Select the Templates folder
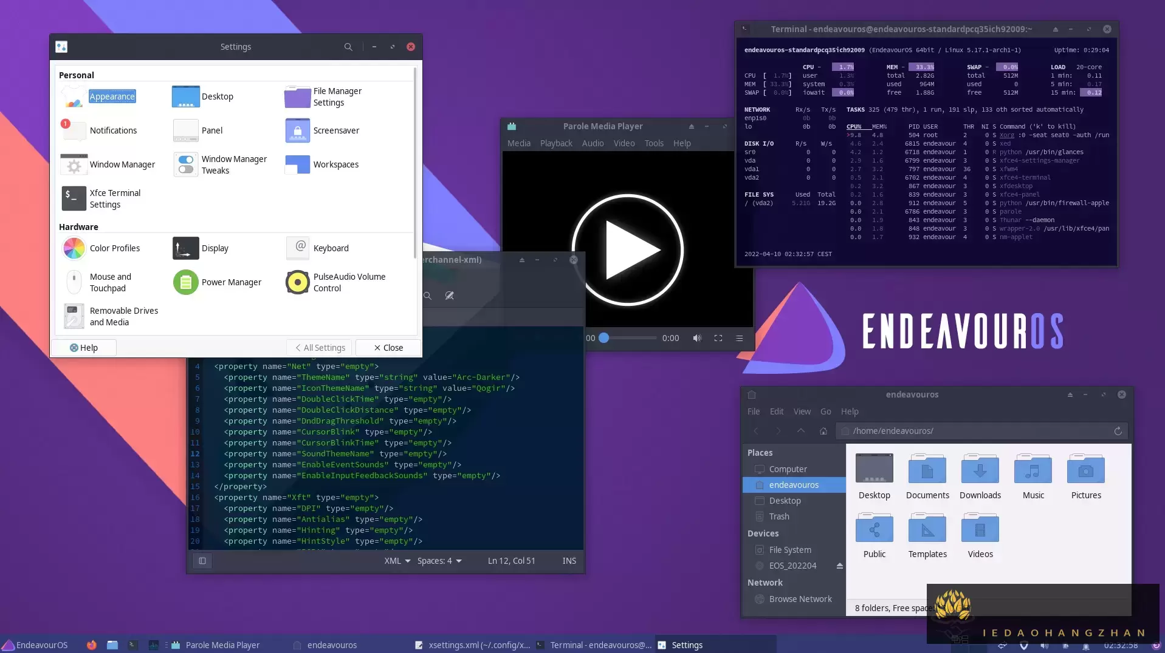1165x653 pixels. click(927, 535)
